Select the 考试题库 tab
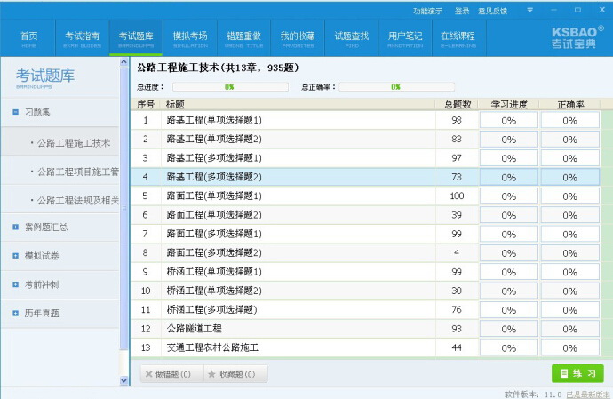Screen dimensions: 613x399 [136, 38]
